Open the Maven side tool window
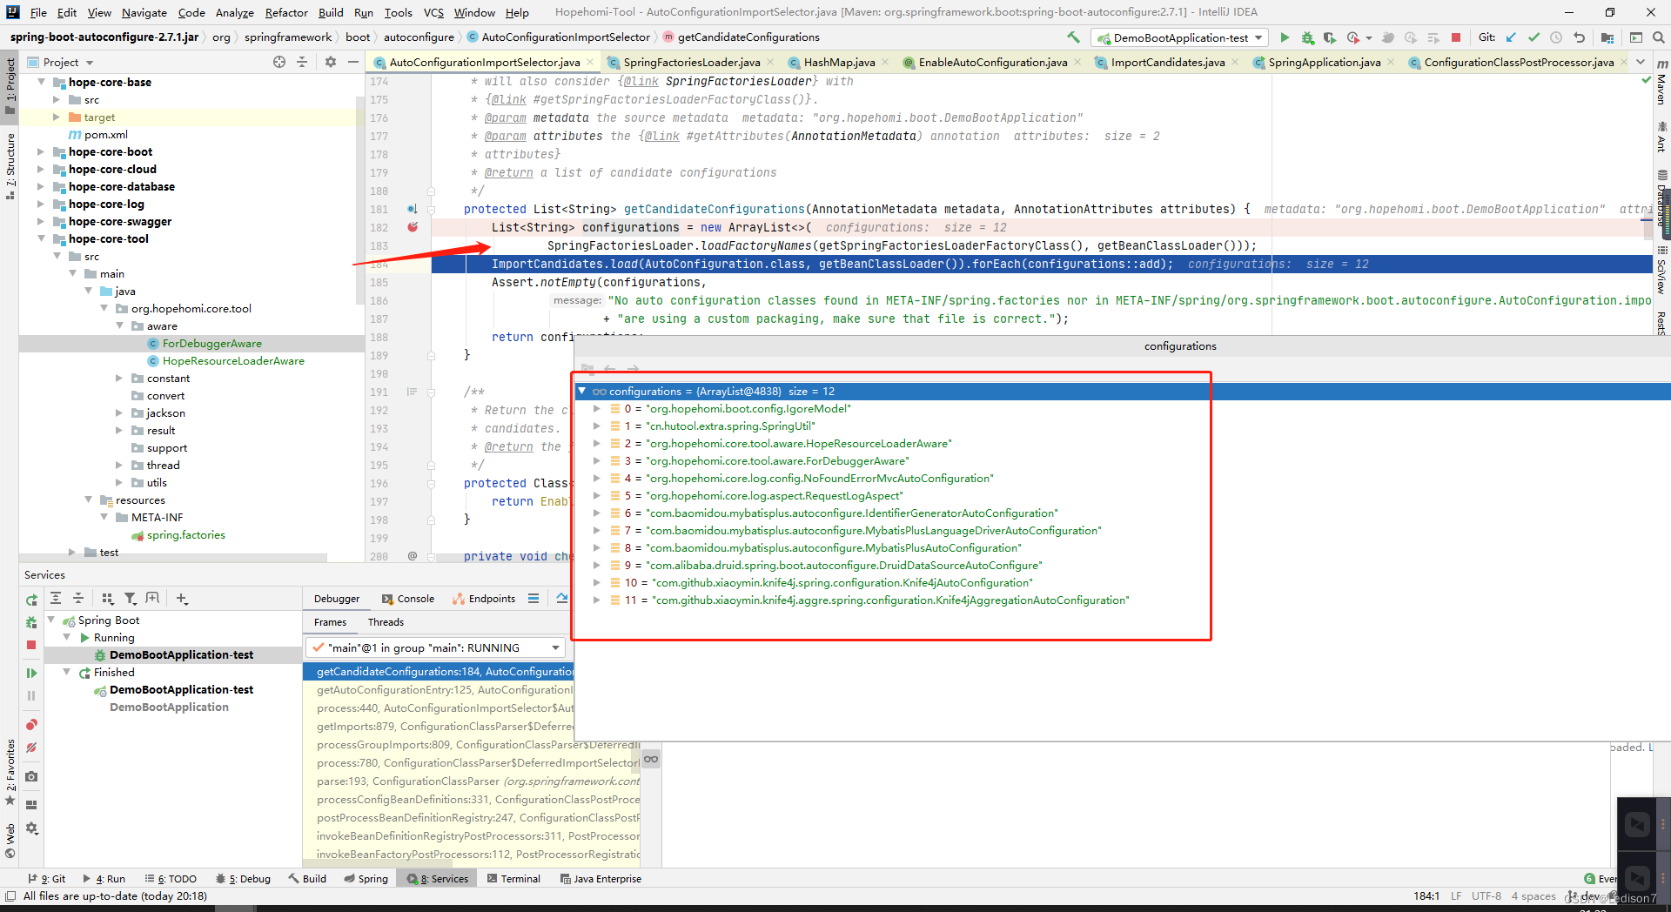 tap(1661, 82)
